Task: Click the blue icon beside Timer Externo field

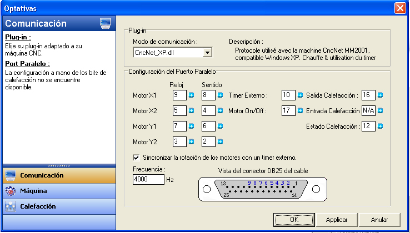Action: pos(301,95)
